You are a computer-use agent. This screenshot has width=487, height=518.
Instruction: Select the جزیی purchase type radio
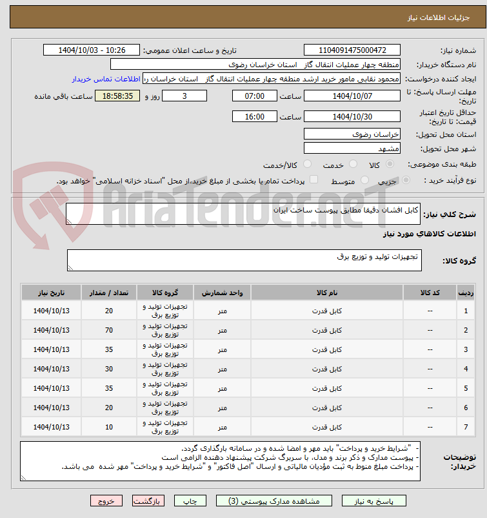[406, 180]
